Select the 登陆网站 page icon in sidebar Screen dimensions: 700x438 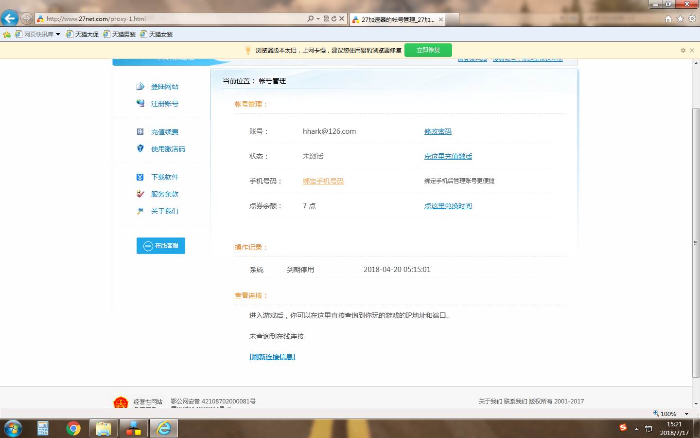pyautogui.click(x=140, y=87)
